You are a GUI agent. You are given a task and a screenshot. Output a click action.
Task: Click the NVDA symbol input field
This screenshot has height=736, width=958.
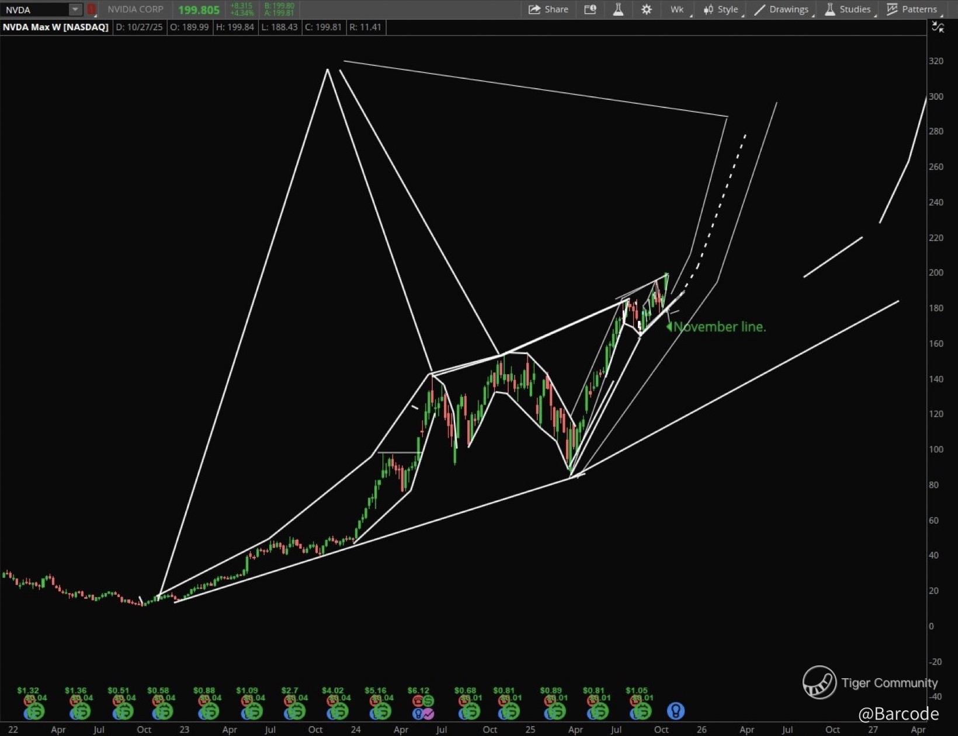(x=36, y=9)
